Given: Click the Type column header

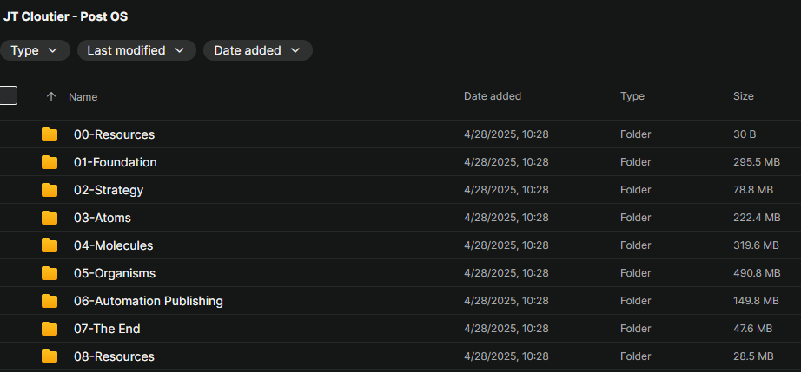Looking at the screenshot, I should 632,96.
